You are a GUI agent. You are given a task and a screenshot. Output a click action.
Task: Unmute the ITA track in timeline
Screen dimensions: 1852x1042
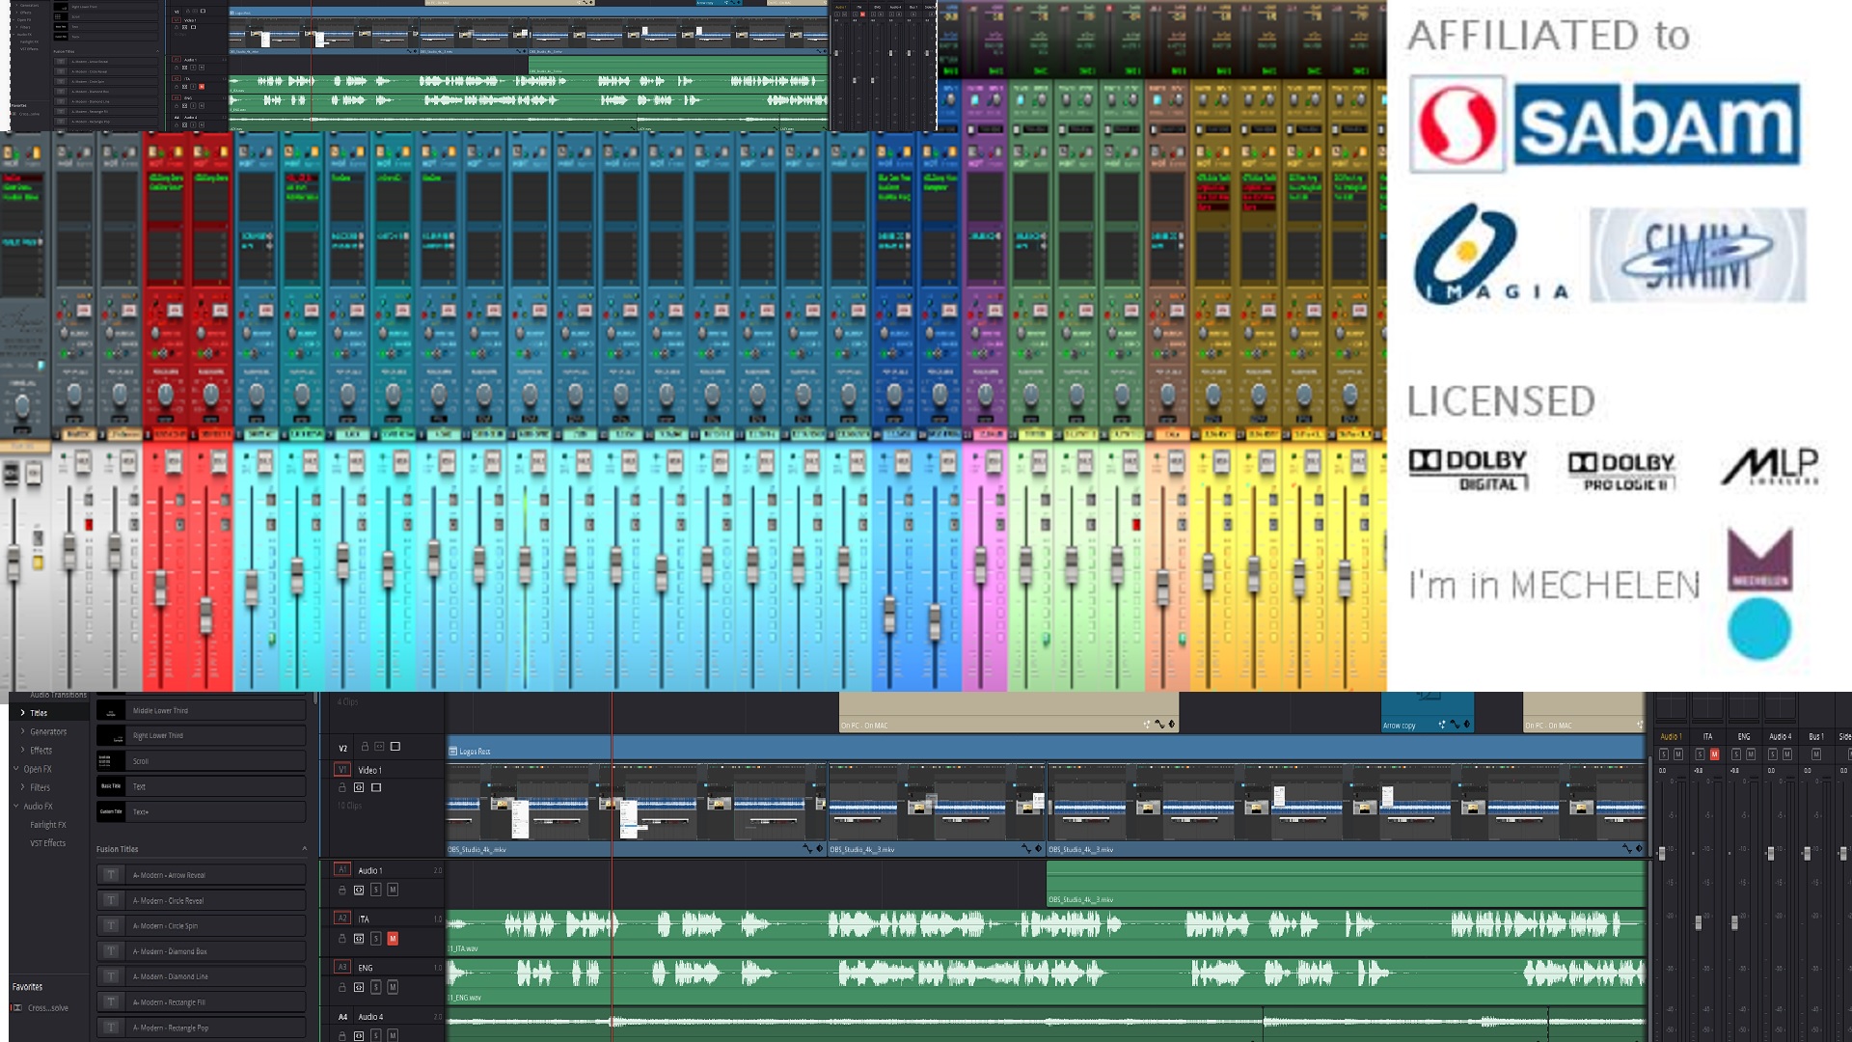tap(393, 939)
